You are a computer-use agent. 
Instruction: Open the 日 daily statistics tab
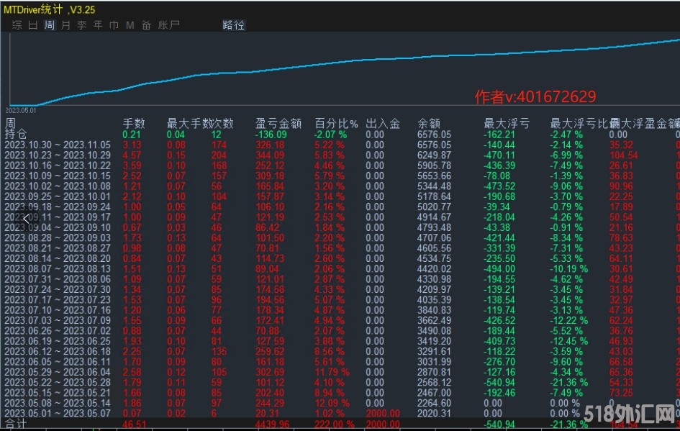tap(33, 25)
